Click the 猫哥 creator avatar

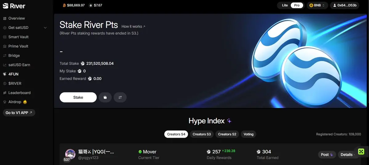click(70, 154)
